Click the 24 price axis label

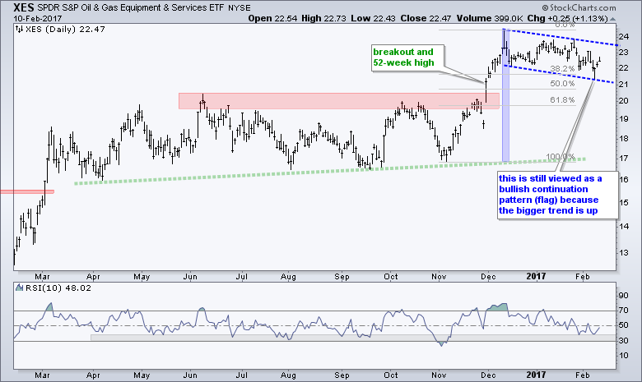[x=623, y=37]
